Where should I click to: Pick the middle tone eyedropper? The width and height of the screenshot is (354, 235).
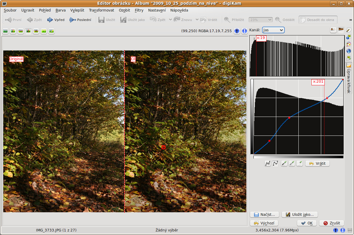[292, 163]
